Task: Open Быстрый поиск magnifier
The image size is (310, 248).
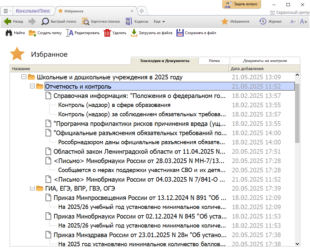Action: [x=59, y=21]
